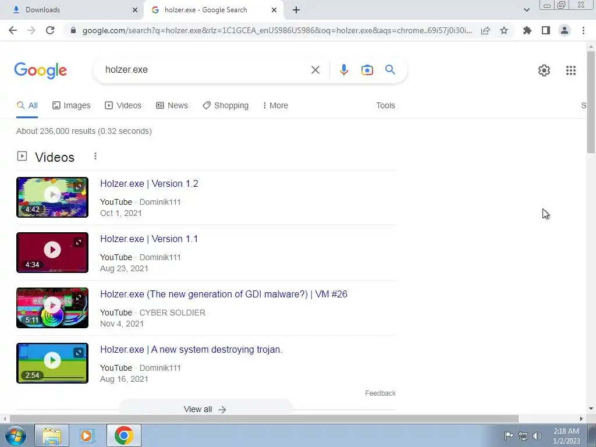Image resolution: width=596 pixels, height=447 pixels.
Task: Open the clock showing 2:18 AM
Action: [566, 436]
